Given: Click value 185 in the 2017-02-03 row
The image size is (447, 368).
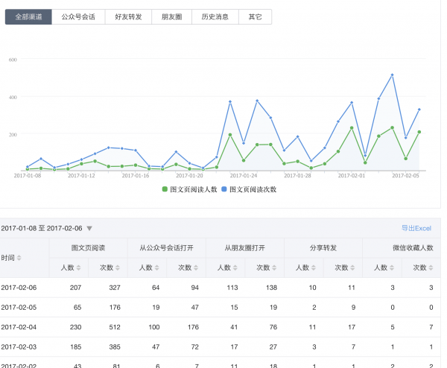Looking at the screenshot, I should tap(75, 347).
